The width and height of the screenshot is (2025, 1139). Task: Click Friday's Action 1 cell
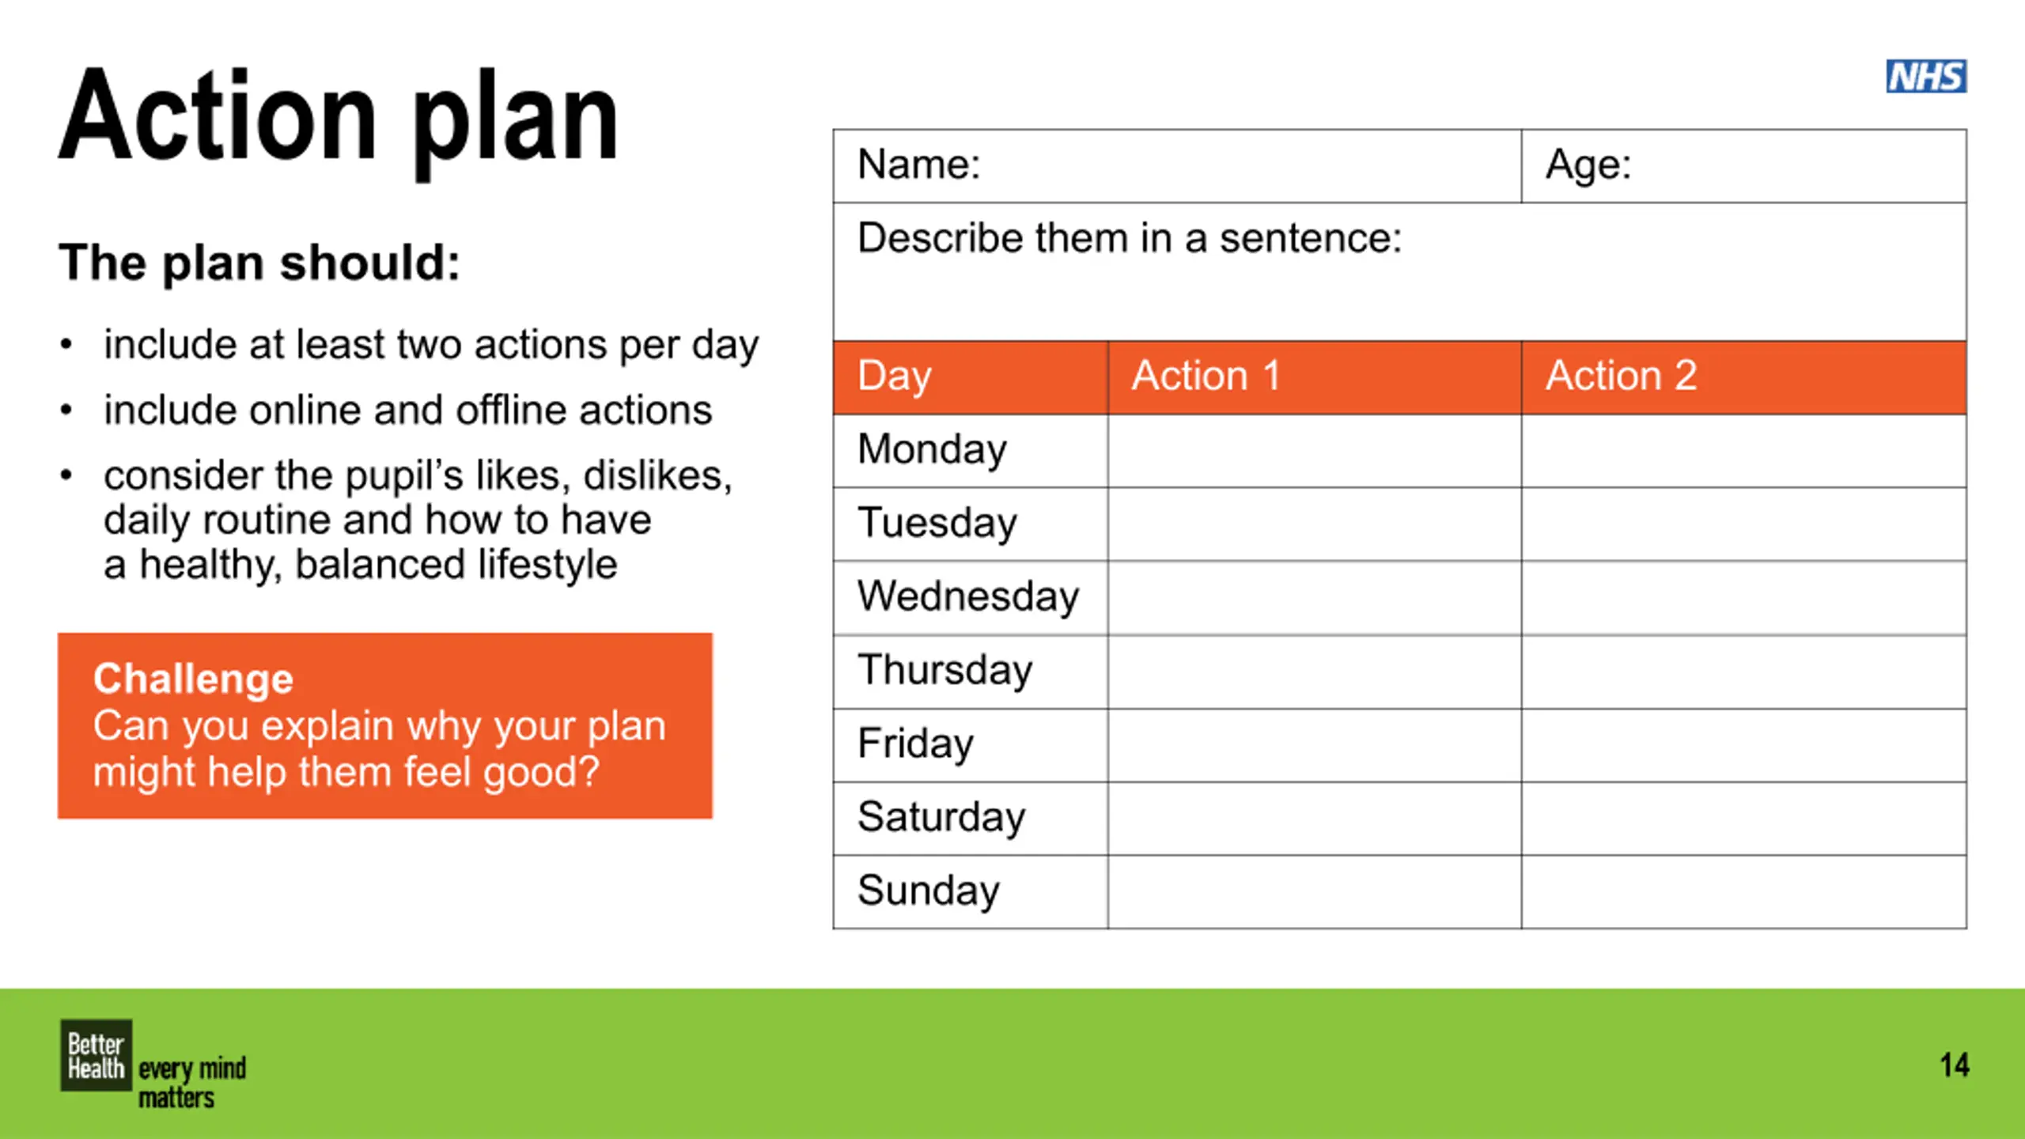pos(1315,745)
